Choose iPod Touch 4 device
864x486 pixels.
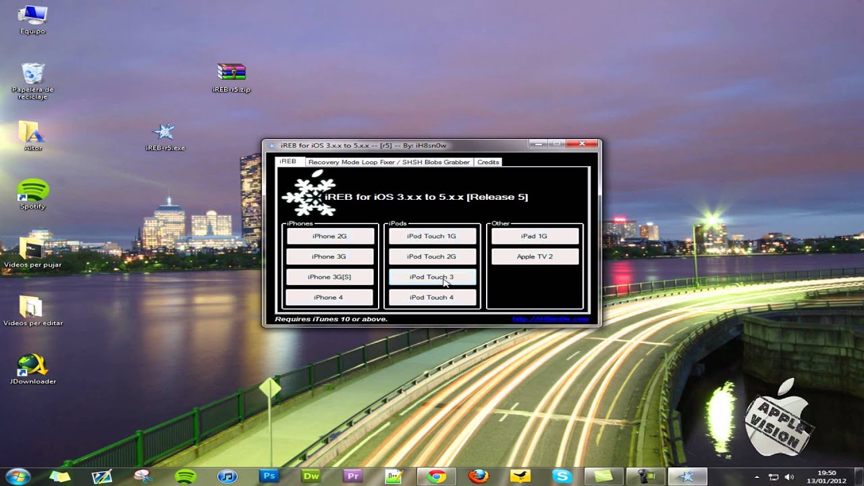pos(432,297)
